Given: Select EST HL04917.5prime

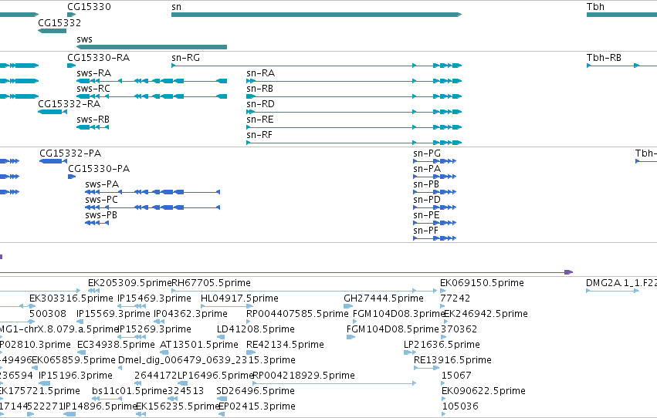Looking at the screenshot, I should (227, 306).
